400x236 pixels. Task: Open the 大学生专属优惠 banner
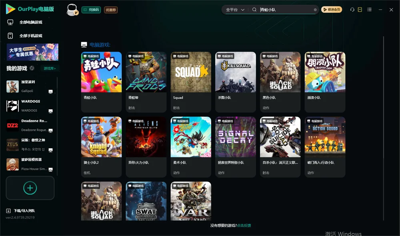33,52
